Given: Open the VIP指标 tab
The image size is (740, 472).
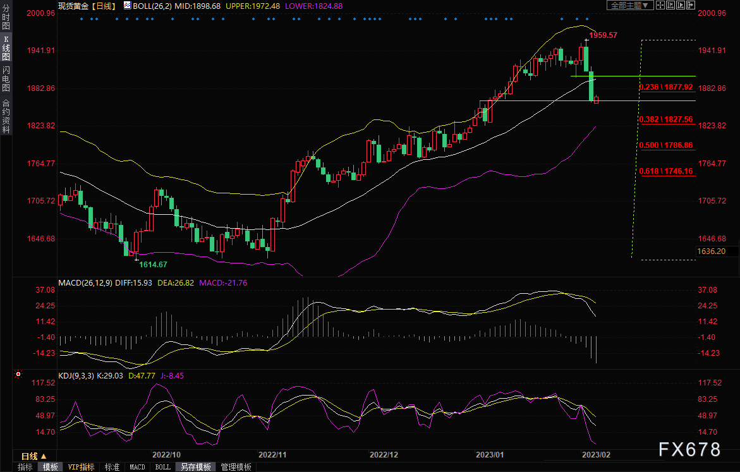Looking at the screenshot, I should pyautogui.click(x=81, y=467).
